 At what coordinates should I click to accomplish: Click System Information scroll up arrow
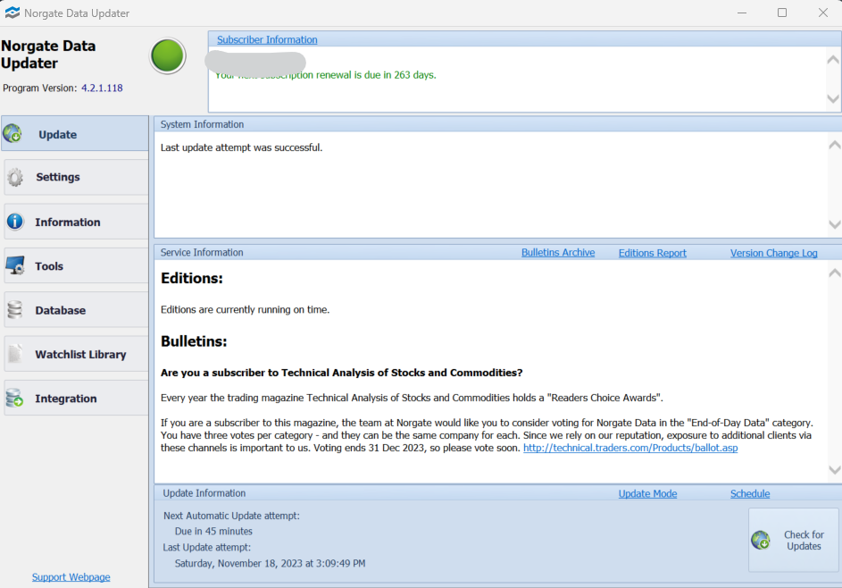point(835,145)
